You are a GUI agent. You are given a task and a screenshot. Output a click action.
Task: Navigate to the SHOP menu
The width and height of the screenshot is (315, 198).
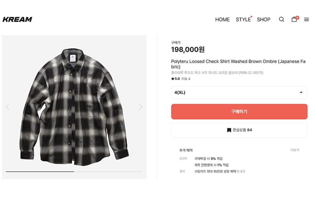[x=263, y=20]
